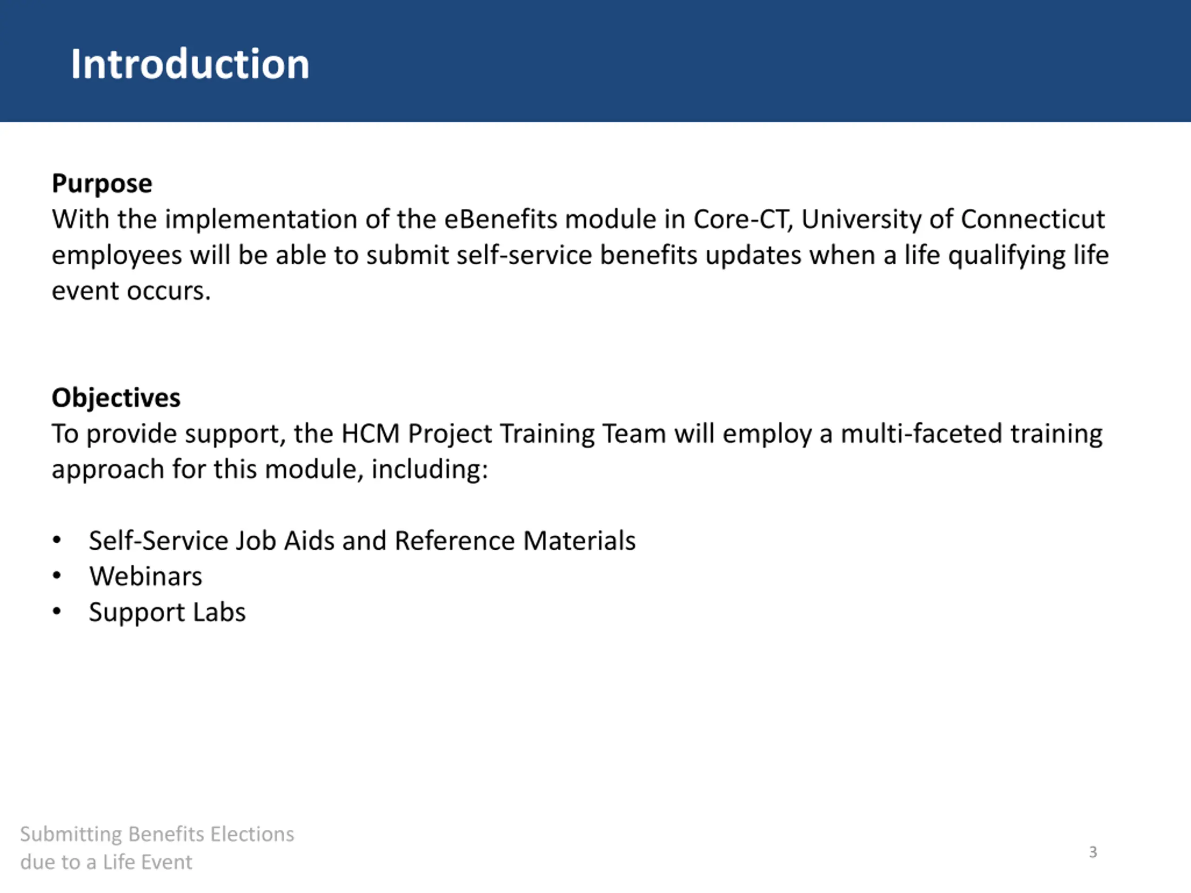This screenshot has width=1191, height=893.
Task: Click the Introduction slide title
Action: 190,64
